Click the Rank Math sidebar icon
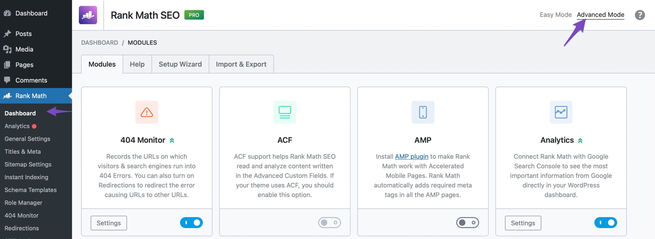This screenshot has width=655, height=239. point(7,96)
